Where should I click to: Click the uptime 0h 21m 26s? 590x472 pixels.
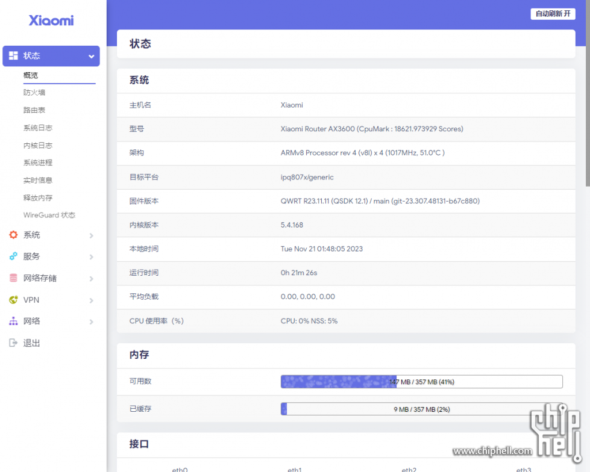pos(299,273)
